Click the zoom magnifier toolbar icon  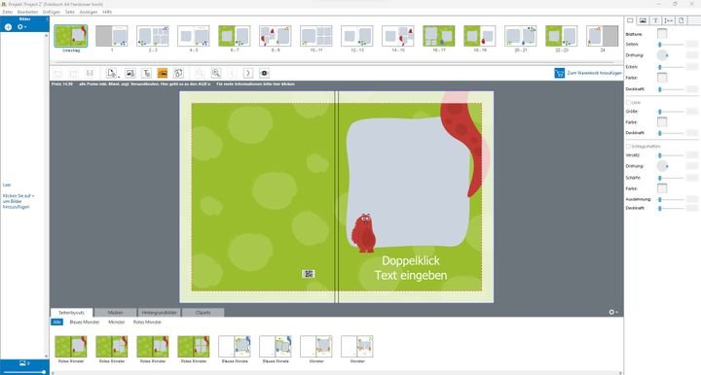(x=216, y=73)
